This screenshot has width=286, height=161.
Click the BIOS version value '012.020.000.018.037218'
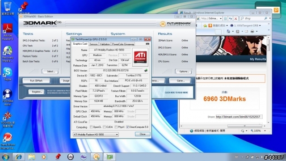coord(116,70)
